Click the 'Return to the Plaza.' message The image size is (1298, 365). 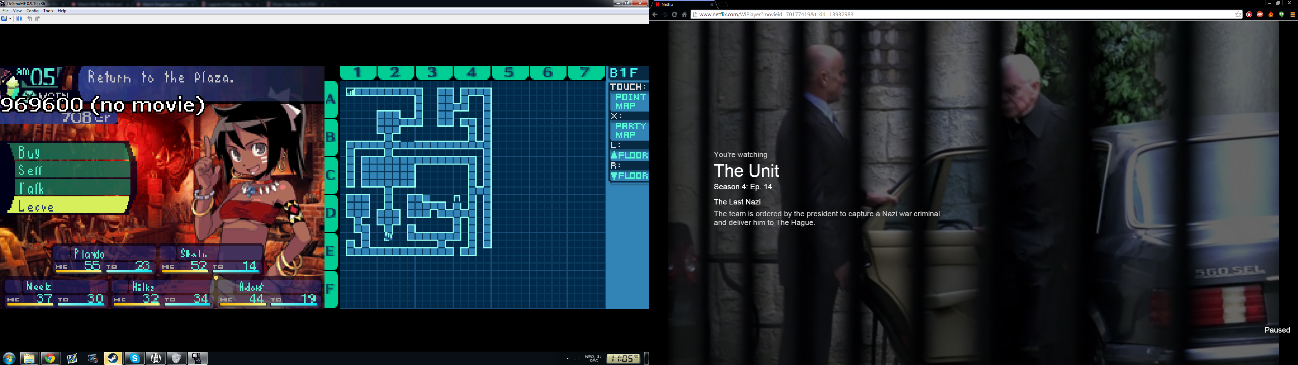pos(161,77)
